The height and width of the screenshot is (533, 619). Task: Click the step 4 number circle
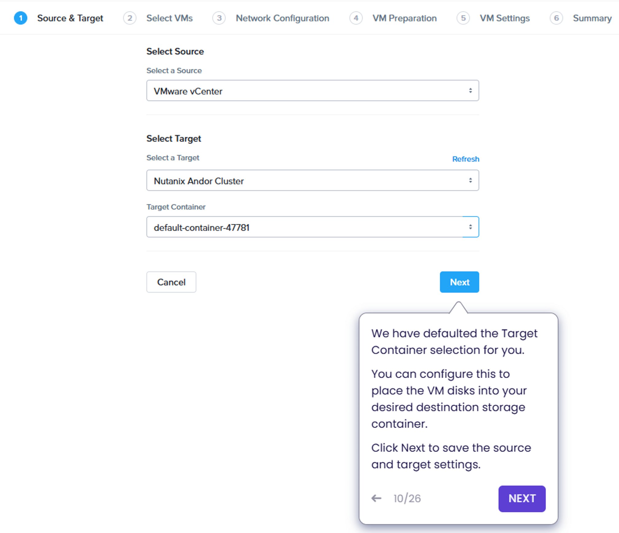coord(356,18)
